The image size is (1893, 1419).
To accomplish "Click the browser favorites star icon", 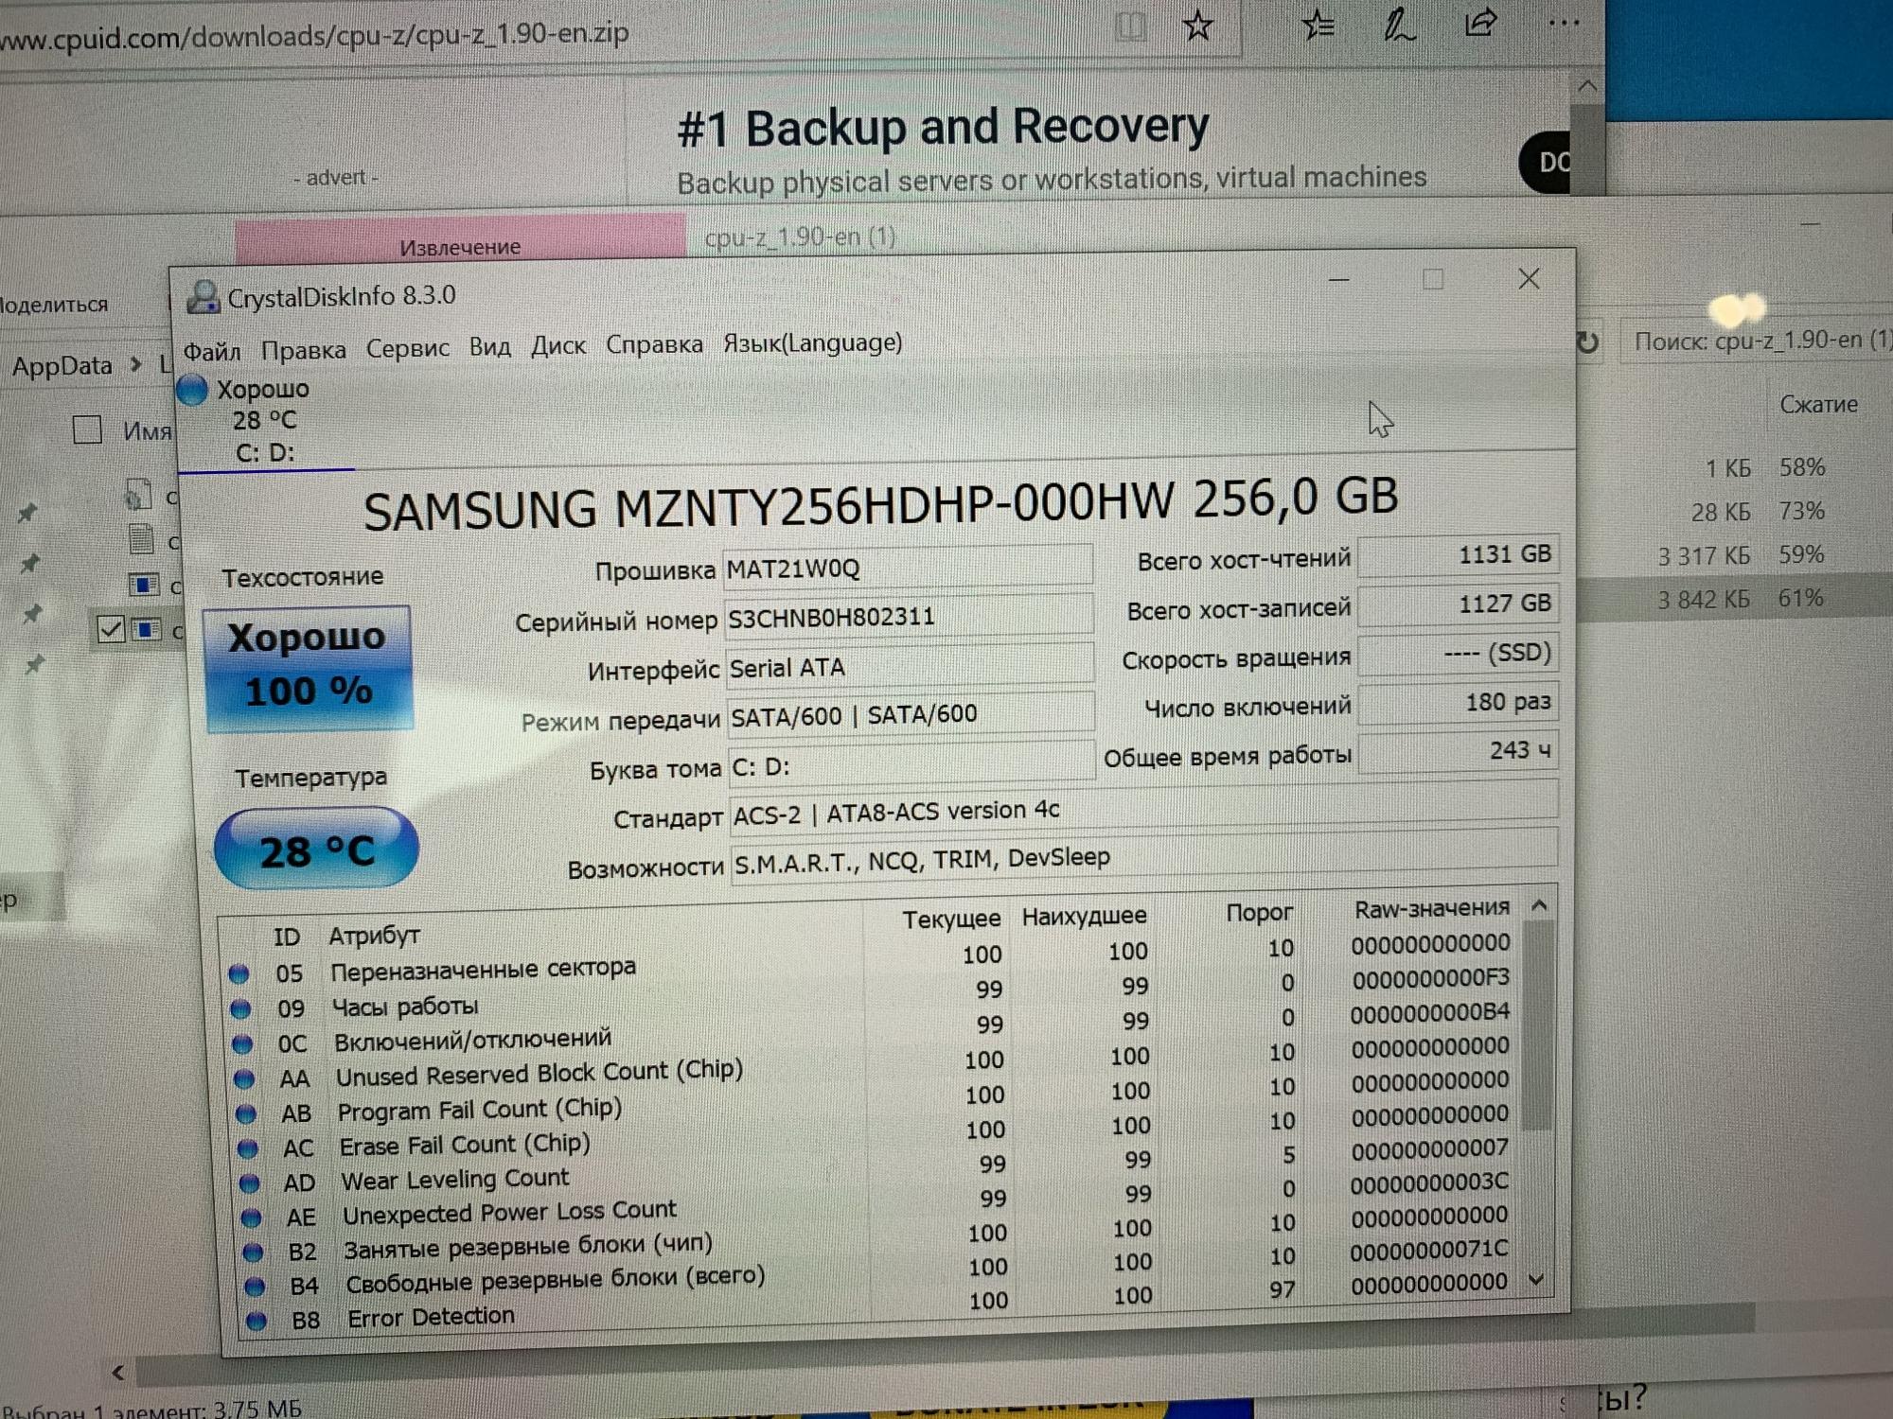I will click(1197, 26).
